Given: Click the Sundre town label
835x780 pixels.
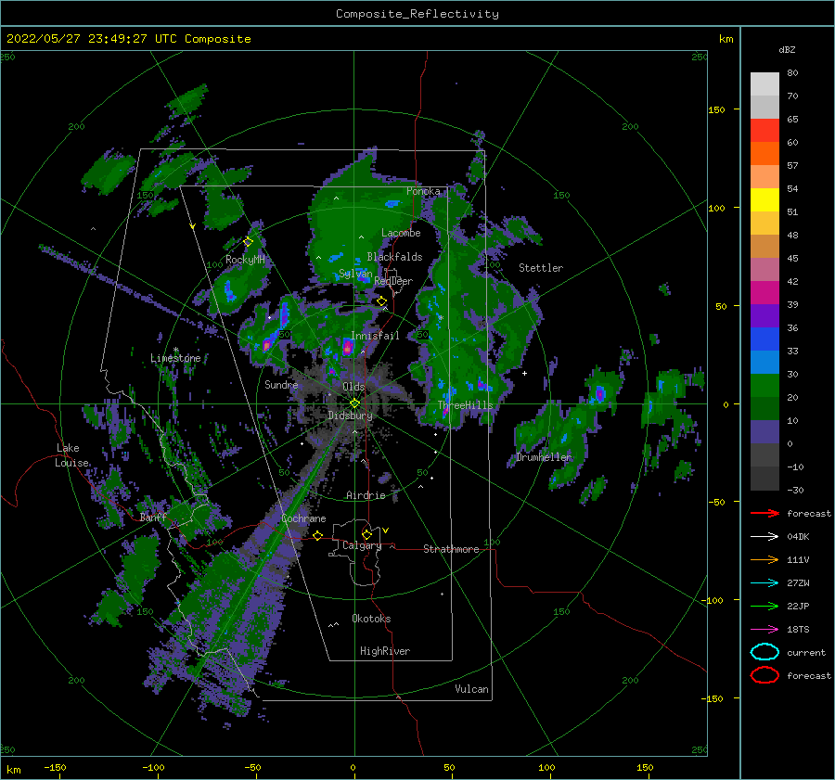Looking at the screenshot, I should click(x=281, y=385).
